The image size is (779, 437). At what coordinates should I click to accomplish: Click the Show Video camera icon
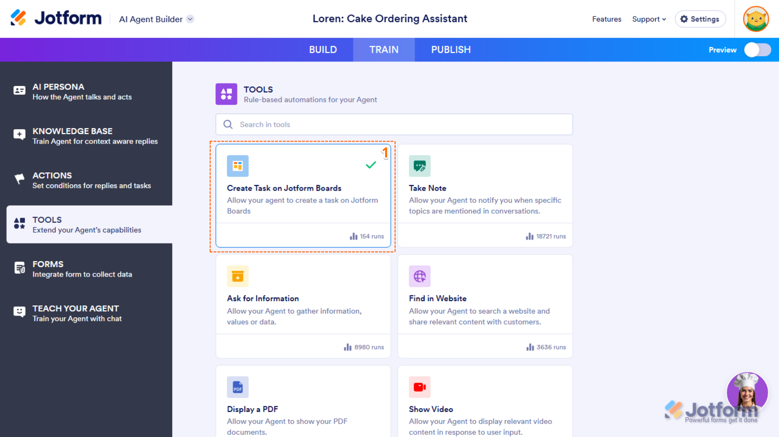(x=420, y=387)
